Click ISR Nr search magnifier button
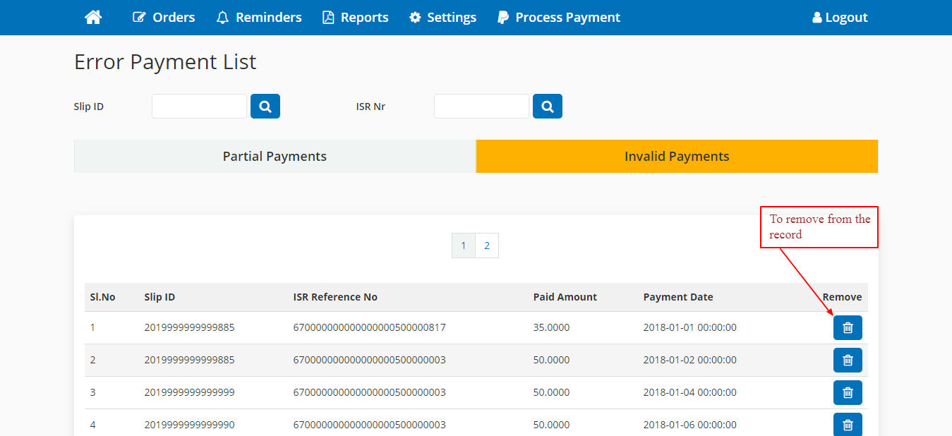 [x=548, y=107]
